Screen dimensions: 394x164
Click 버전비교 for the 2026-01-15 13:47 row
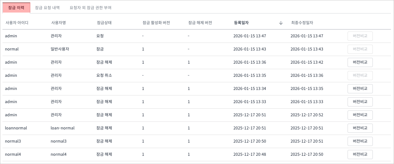pyautogui.click(x=360, y=36)
